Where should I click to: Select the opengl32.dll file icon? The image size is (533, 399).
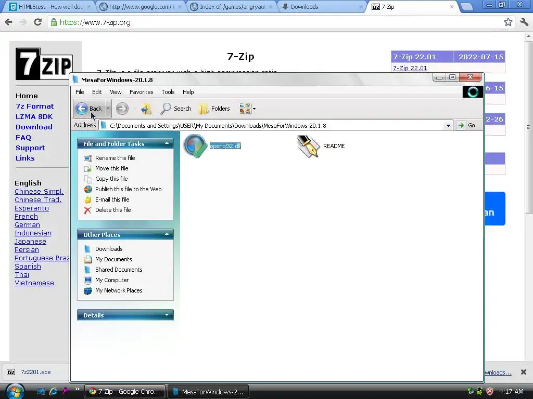[x=195, y=146]
